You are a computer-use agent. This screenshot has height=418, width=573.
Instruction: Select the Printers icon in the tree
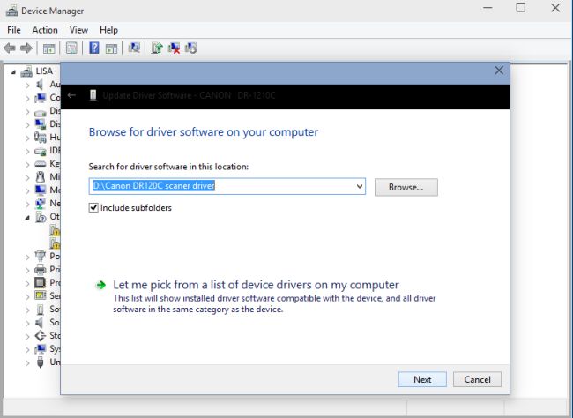click(x=41, y=270)
